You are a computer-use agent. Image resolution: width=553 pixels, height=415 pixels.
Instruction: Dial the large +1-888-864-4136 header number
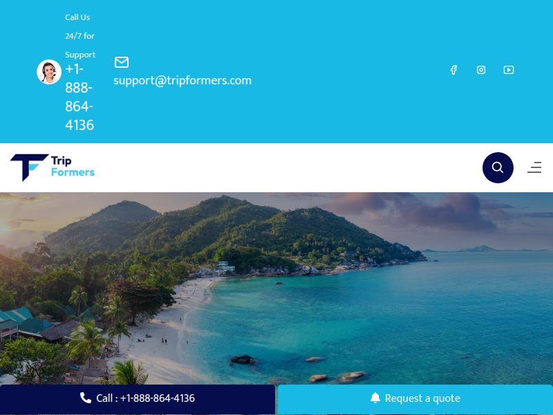click(79, 97)
